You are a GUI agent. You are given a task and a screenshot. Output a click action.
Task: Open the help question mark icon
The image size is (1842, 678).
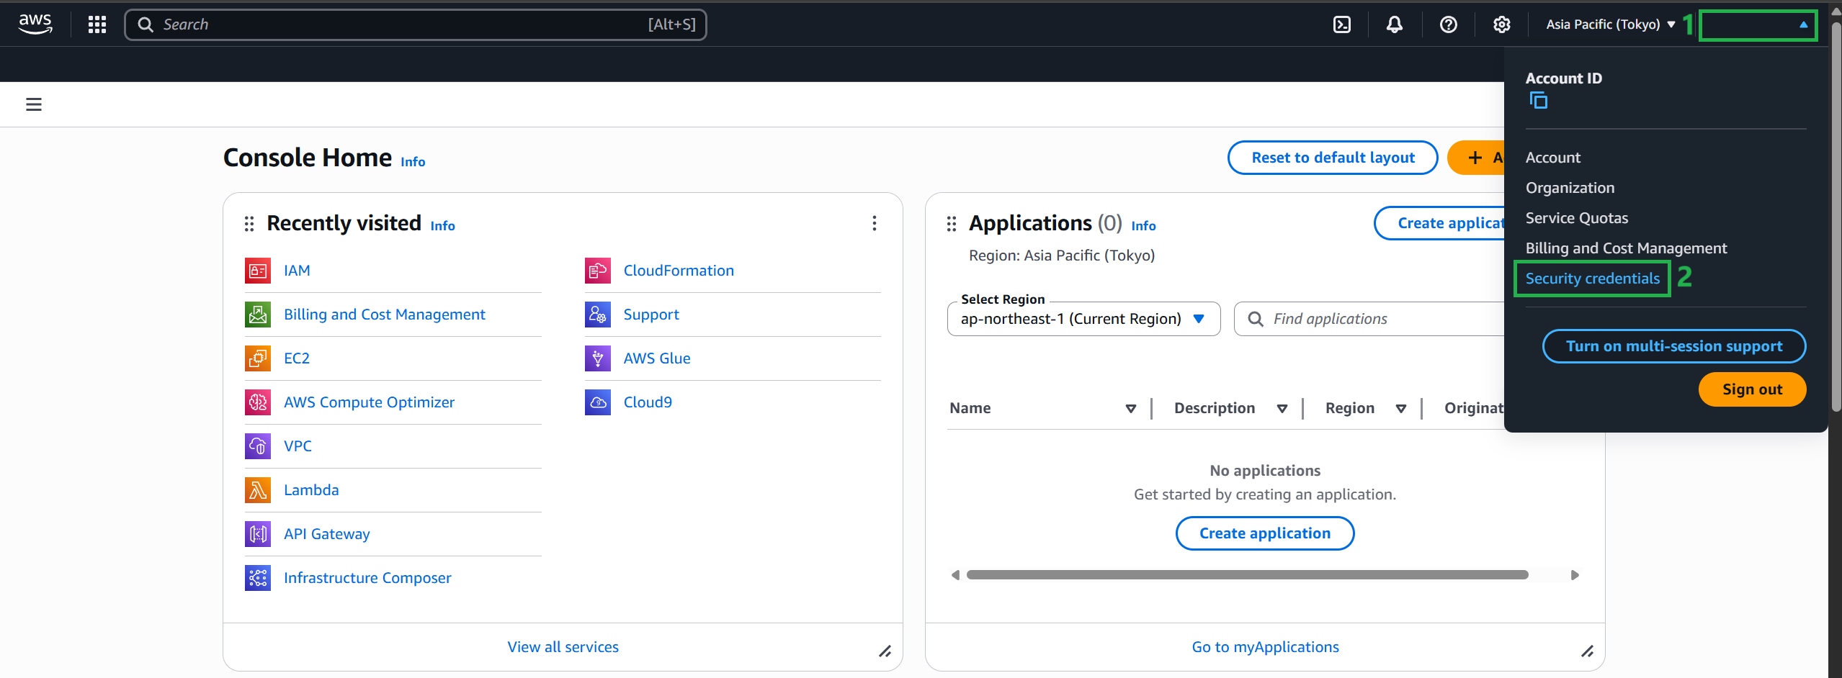coord(1448,24)
